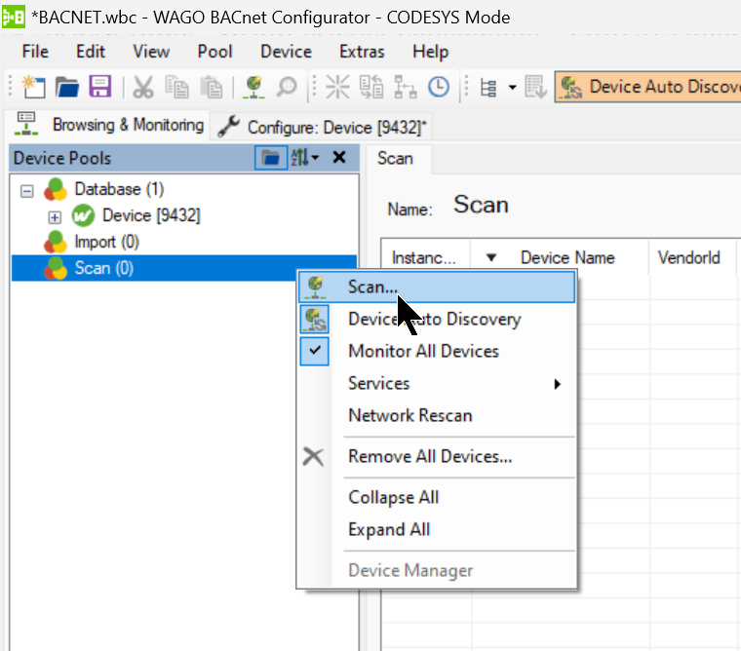Screen dimensions: 741x651
Task: Click the Instance column header
Action: tap(425, 257)
